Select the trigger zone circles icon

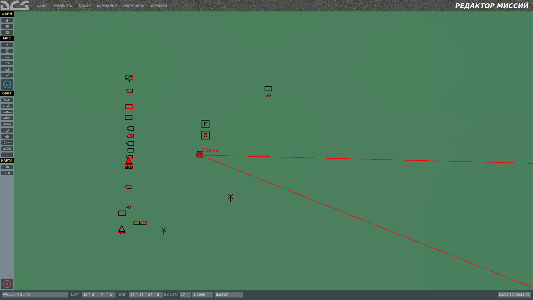pyautogui.click(x=7, y=142)
